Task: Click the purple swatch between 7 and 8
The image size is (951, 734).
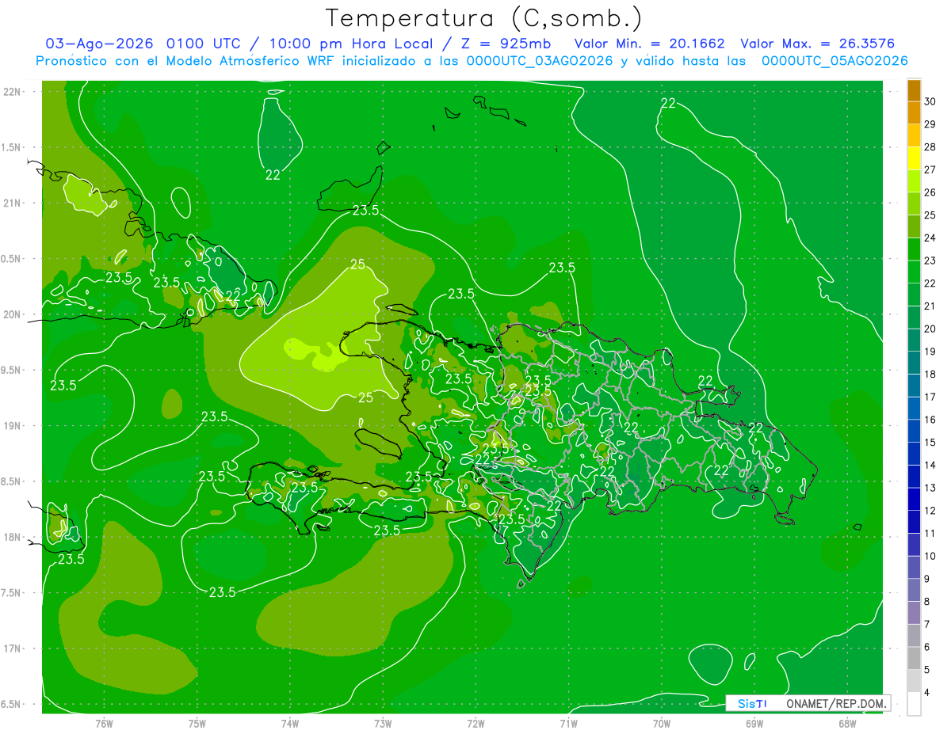Action: pyautogui.click(x=914, y=614)
